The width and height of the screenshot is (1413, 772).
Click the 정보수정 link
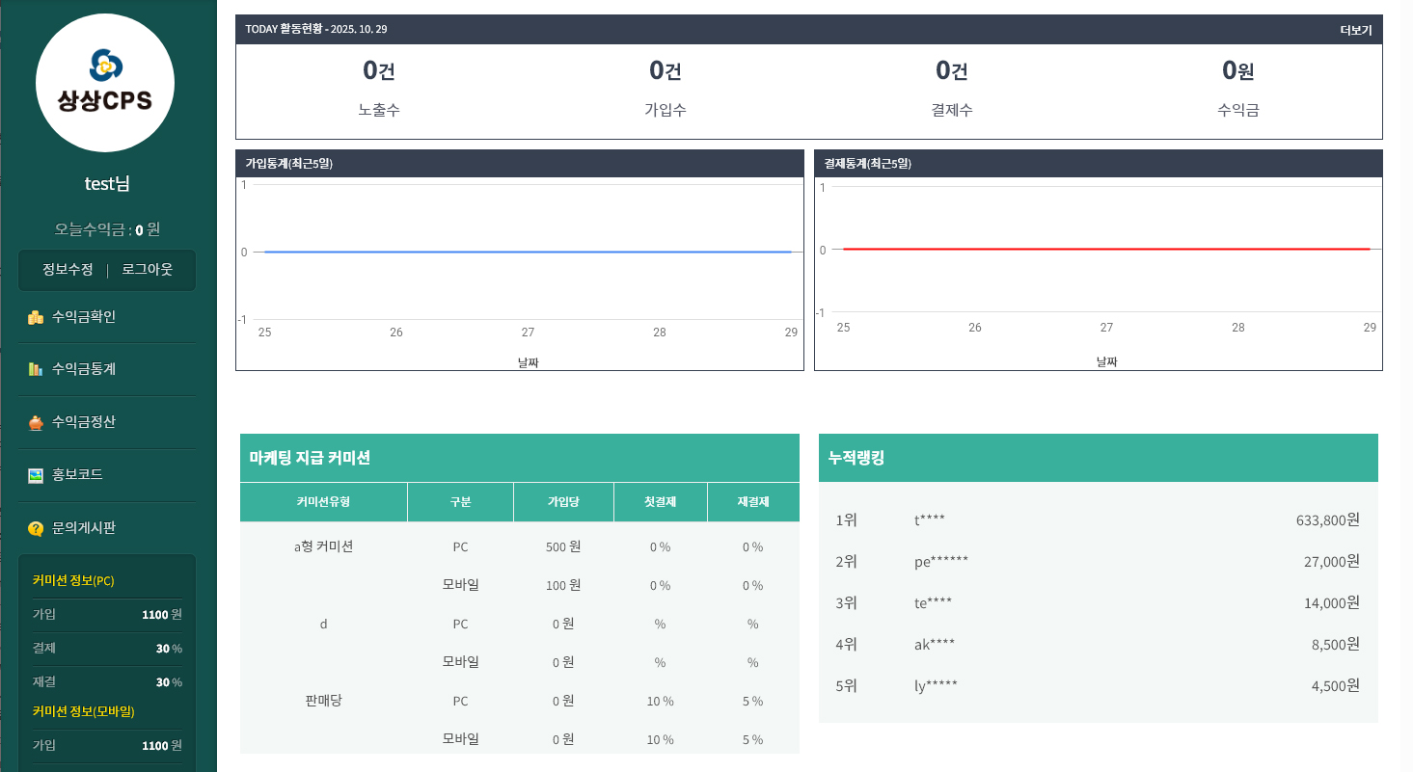pyautogui.click(x=68, y=270)
